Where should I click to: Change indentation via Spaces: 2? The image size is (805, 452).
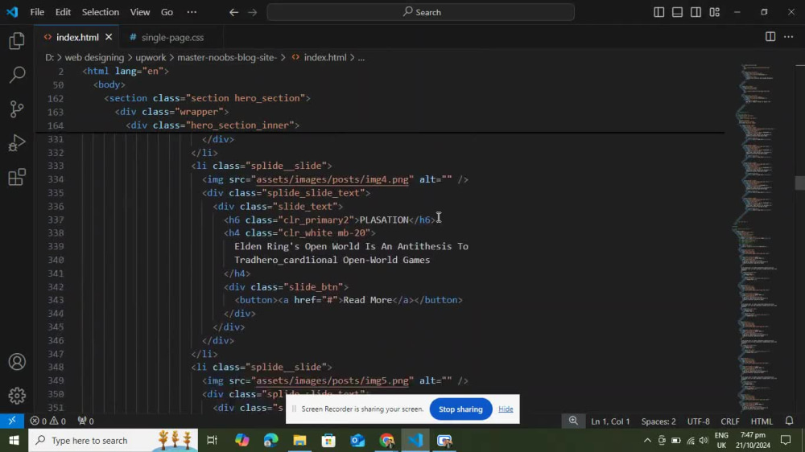[658, 421]
